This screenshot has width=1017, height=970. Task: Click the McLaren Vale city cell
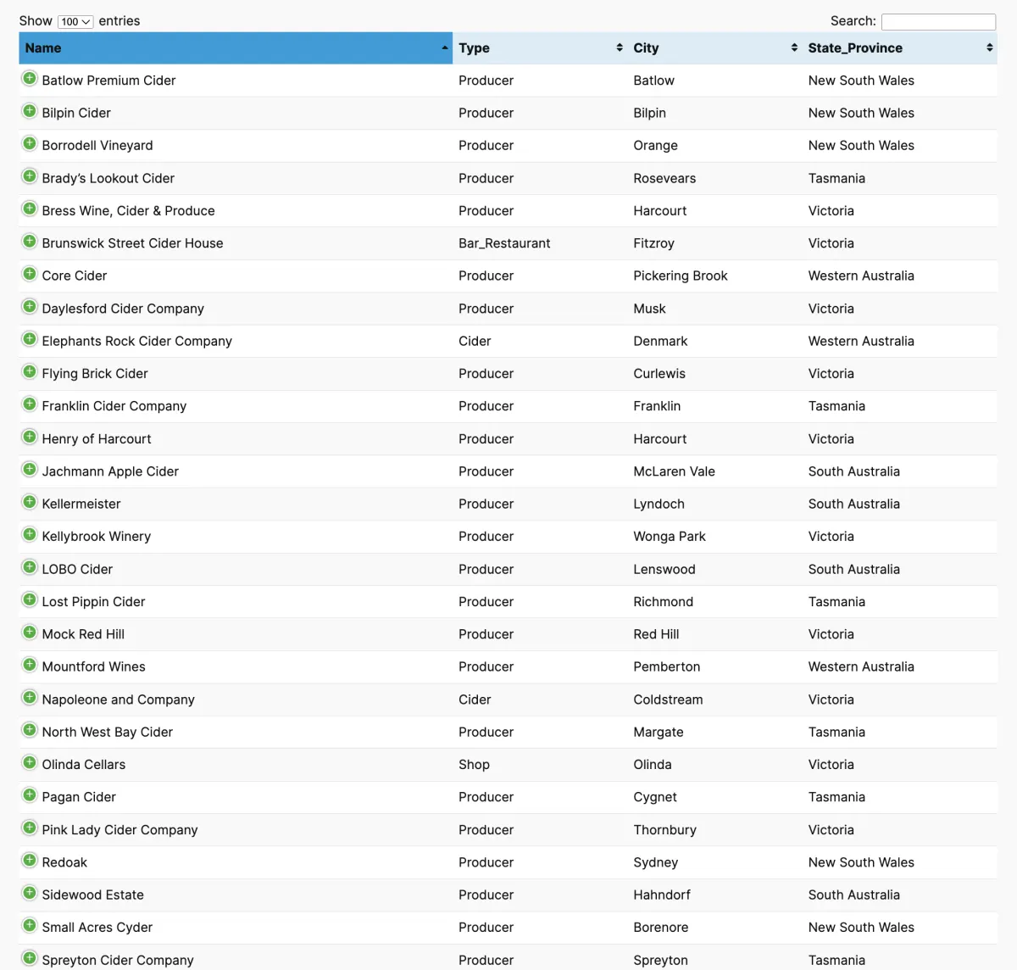coord(674,471)
